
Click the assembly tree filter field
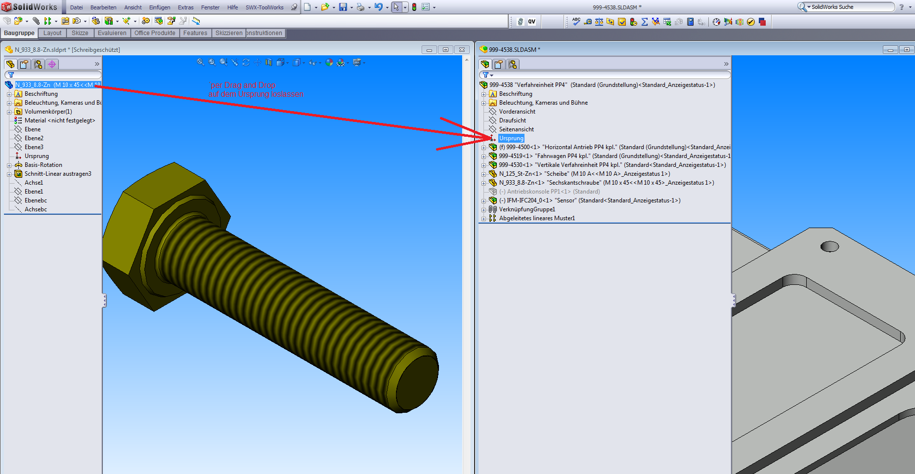point(605,75)
